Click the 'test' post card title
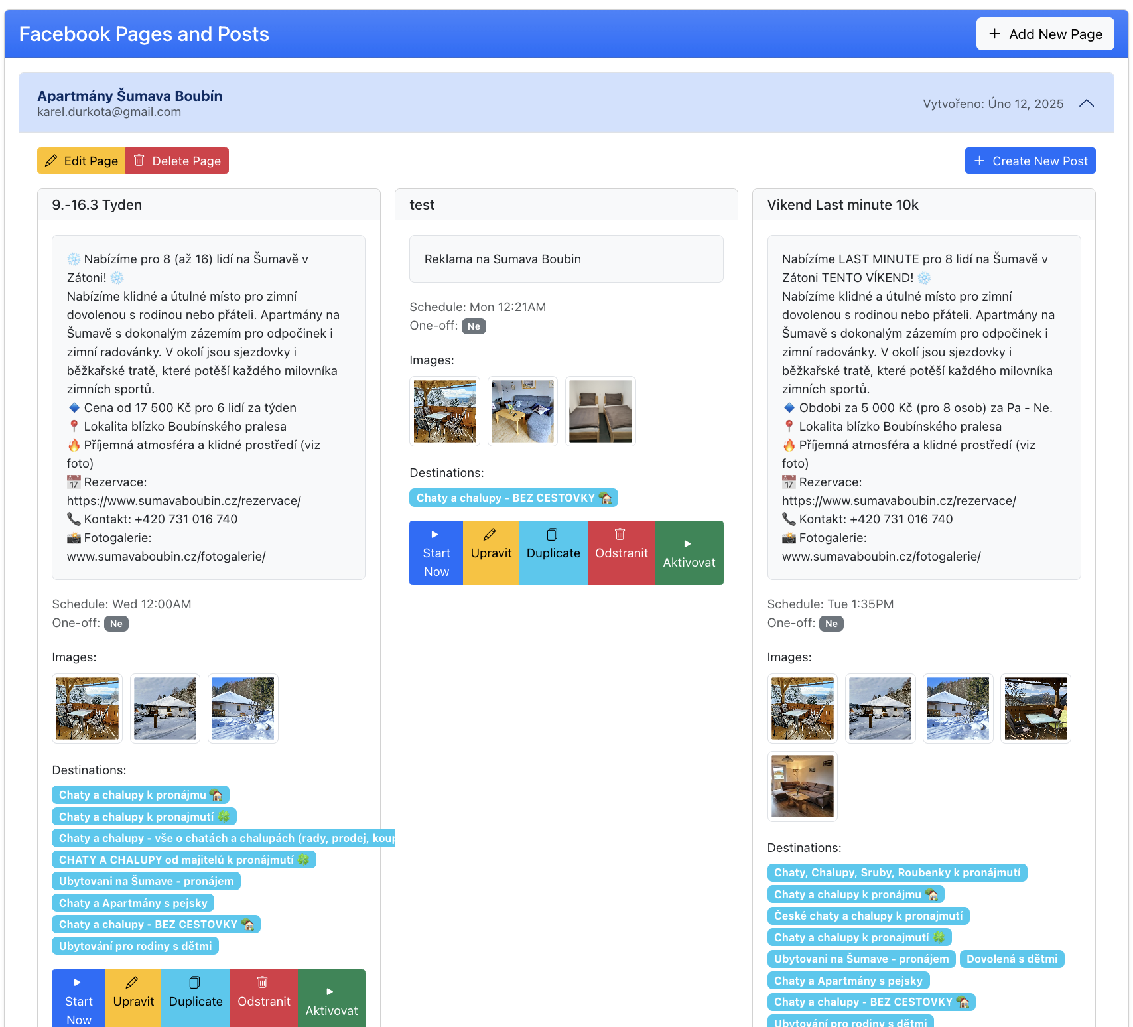Viewport: 1133px width, 1027px height. [x=422, y=205]
